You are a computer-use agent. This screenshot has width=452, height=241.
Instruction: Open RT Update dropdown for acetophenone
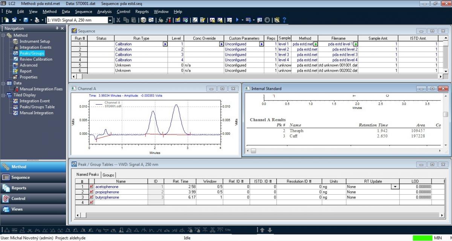[395, 187]
